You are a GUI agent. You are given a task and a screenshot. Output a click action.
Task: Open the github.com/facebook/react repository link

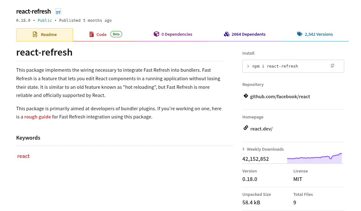[280, 96]
